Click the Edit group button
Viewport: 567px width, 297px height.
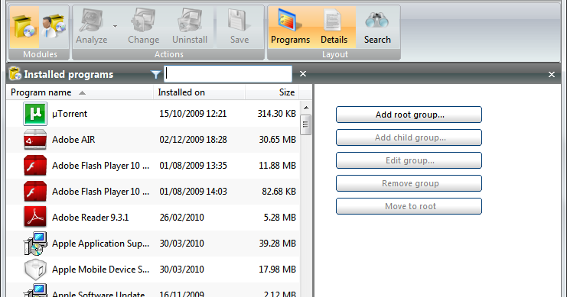pos(409,160)
